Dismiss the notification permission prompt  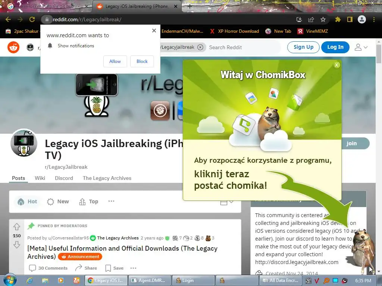point(154,31)
